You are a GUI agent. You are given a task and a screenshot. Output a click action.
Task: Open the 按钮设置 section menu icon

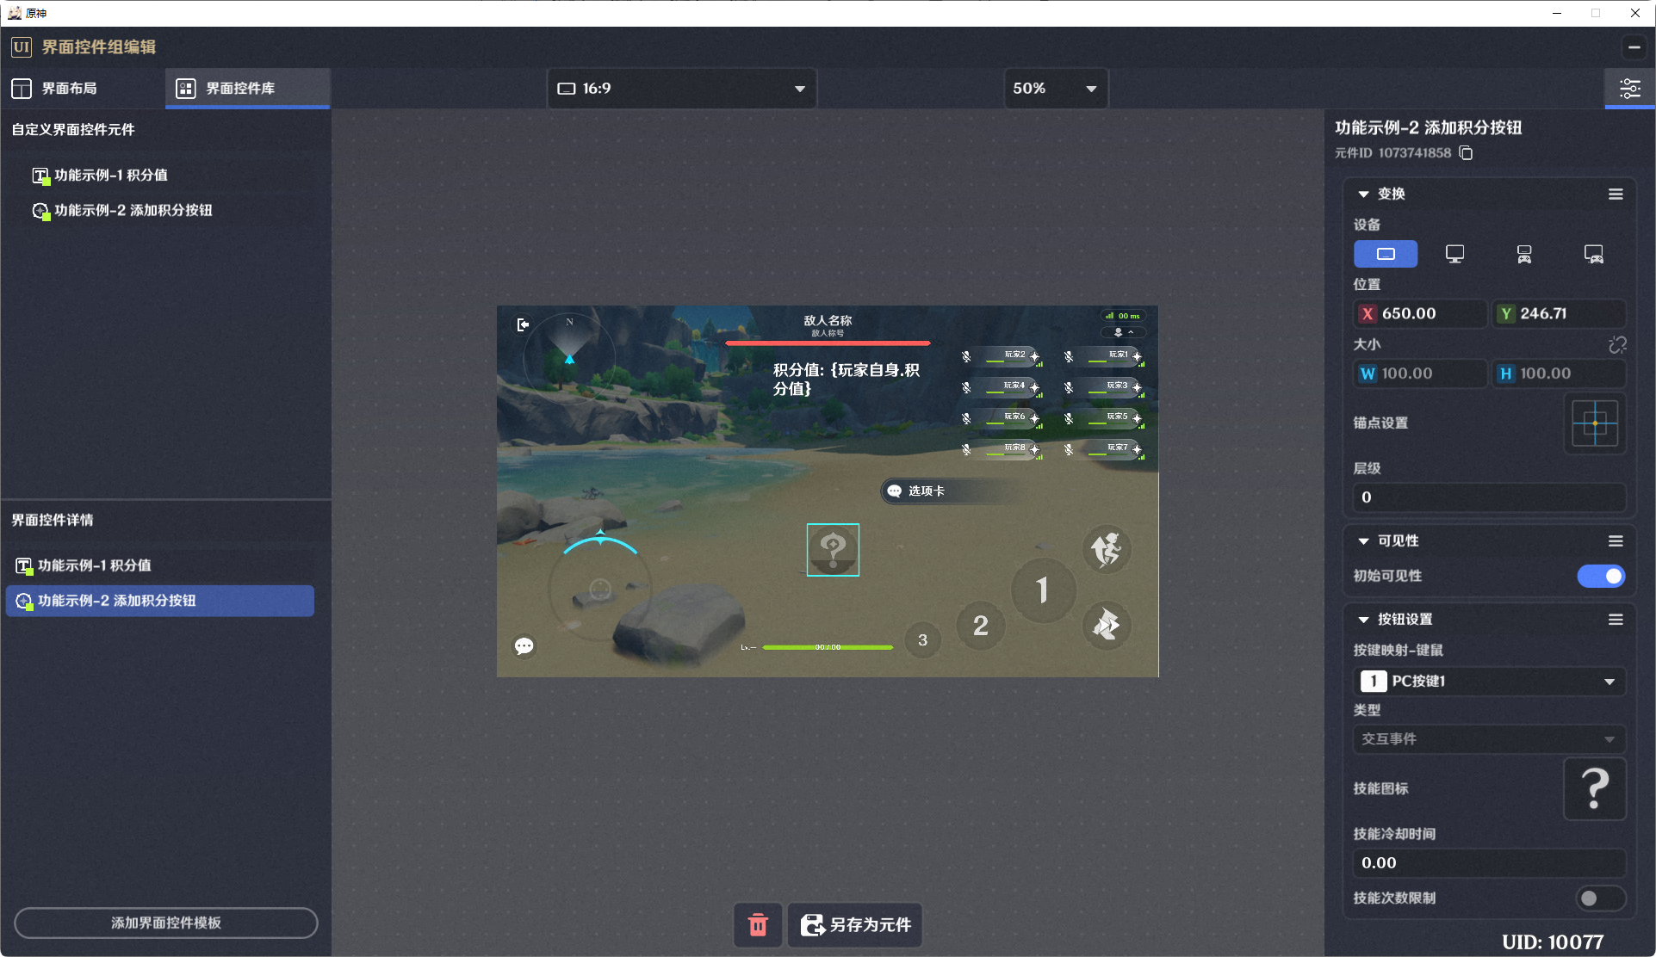1616,620
